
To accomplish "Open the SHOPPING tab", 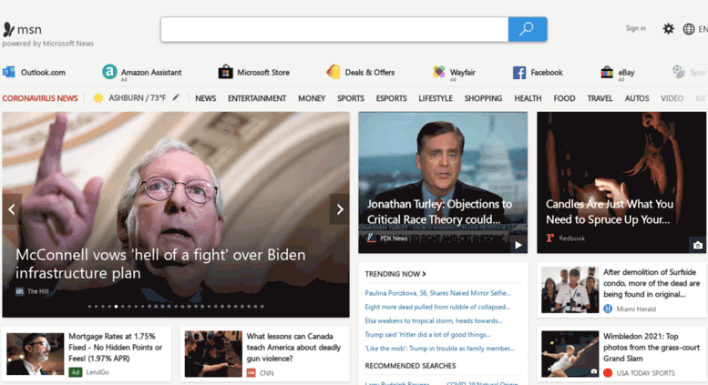I will [483, 98].
